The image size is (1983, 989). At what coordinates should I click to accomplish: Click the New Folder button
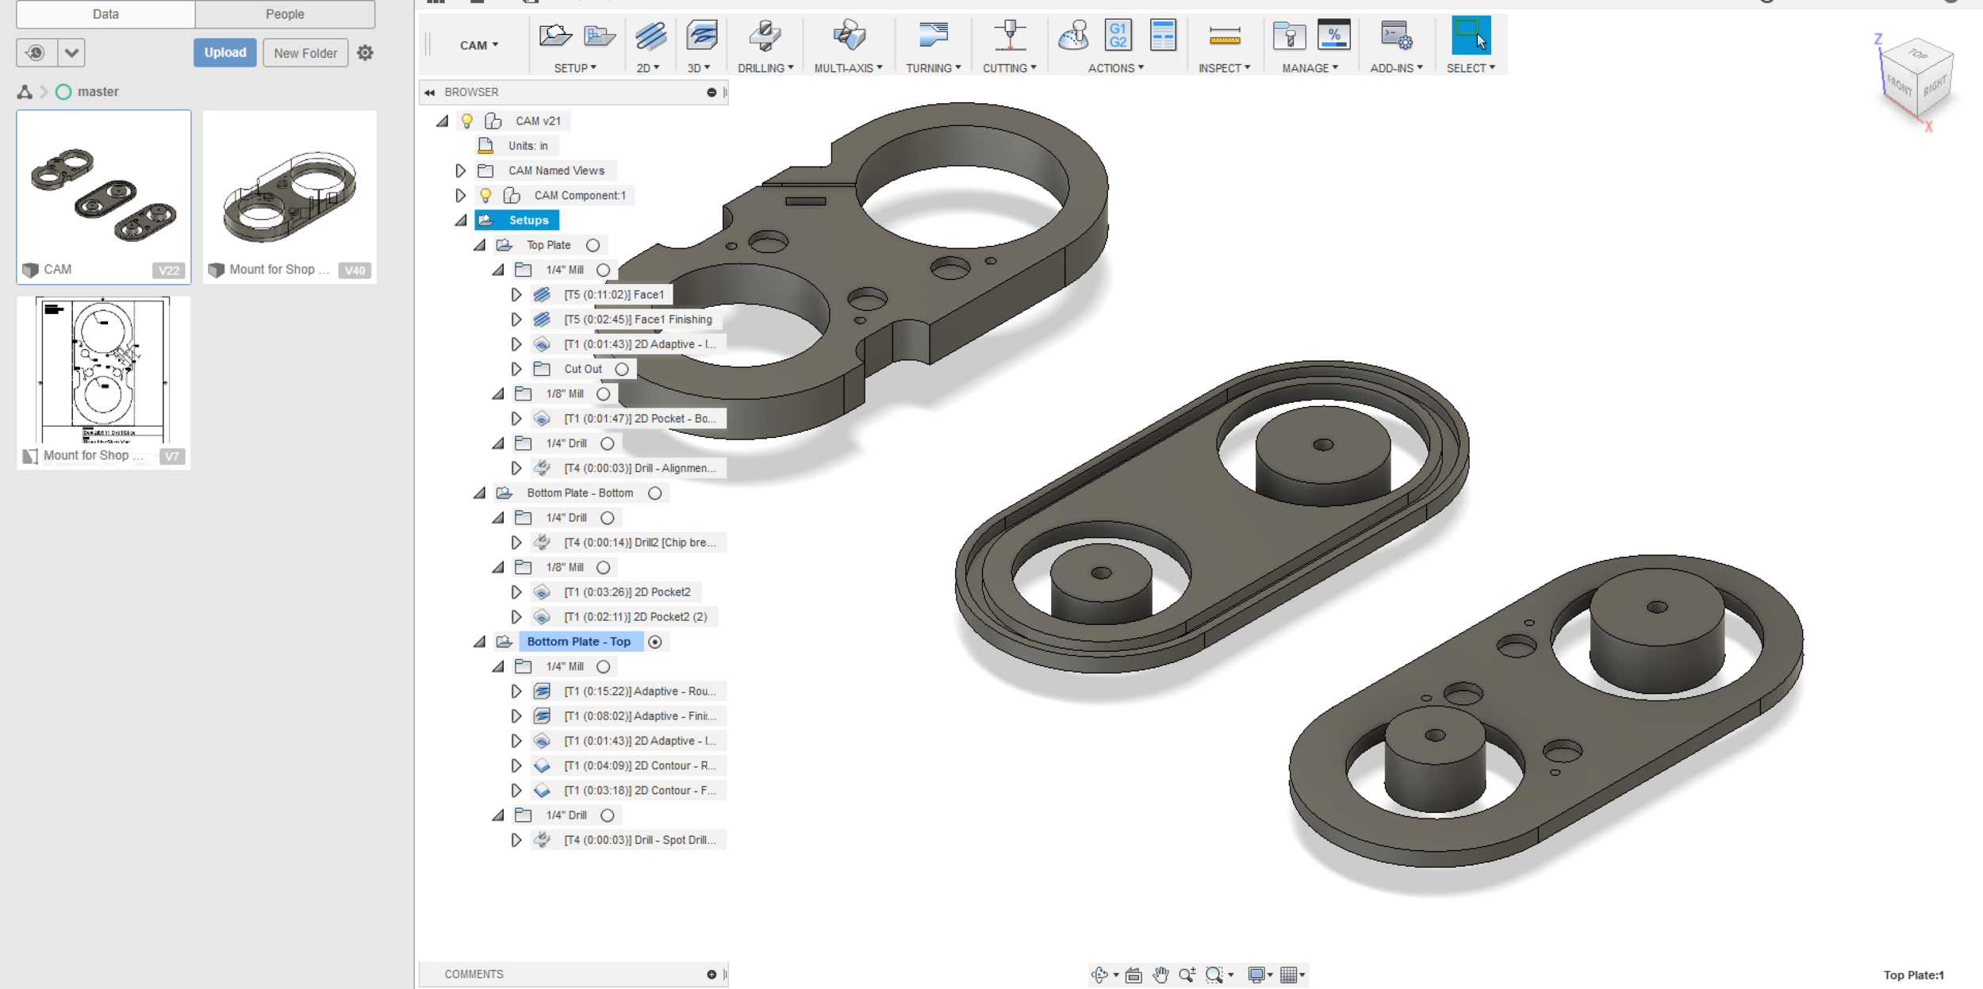(x=305, y=52)
